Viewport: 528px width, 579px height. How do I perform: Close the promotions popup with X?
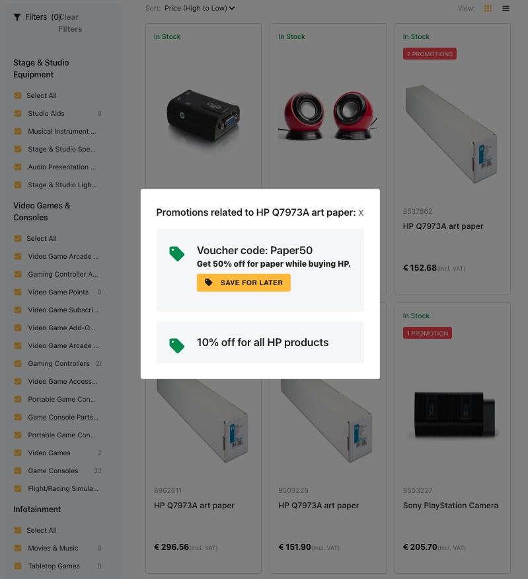[x=361, y=213]
